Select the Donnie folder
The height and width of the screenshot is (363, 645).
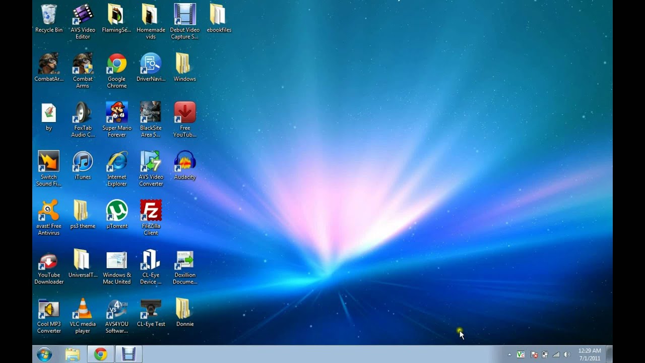click(x=185, y=313)
